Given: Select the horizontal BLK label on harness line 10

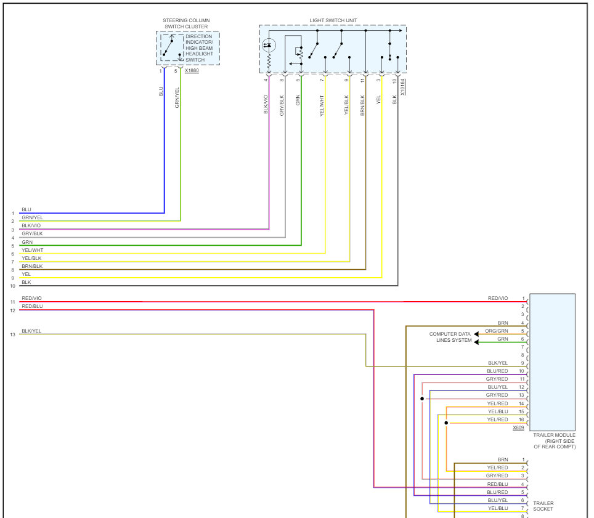Looking at the screenshot, I should pyautogui.click(x=26, y=283).
